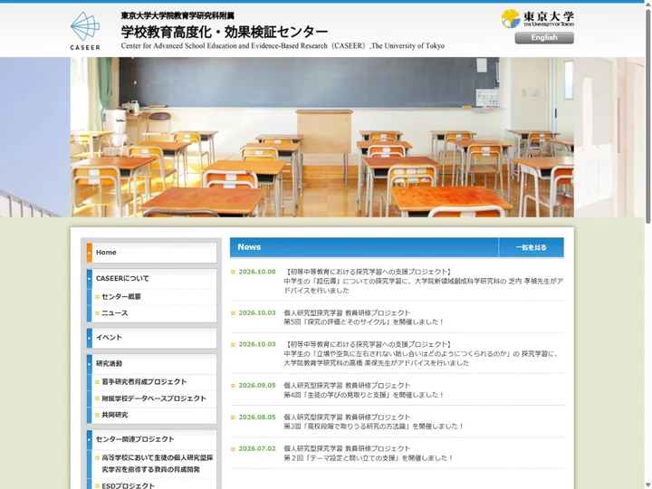Click the date 2026.09.05
The height and width of the screenshot is (489, 652).
[x=257, y=386]
